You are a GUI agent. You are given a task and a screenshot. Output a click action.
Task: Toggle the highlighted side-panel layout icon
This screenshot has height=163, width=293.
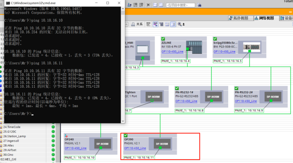(x=173, y=24)
